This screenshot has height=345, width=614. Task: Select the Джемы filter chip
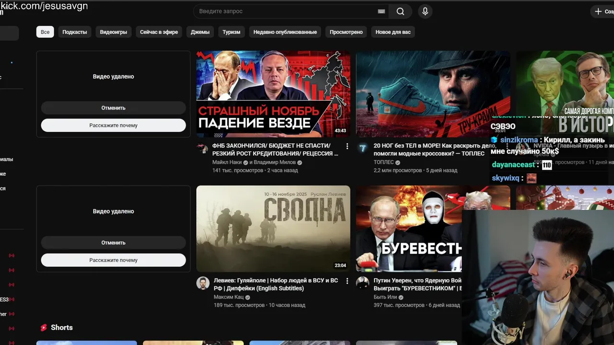[200, 32]
